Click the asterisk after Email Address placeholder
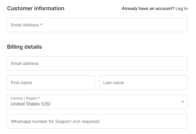Image resolution: width=196 pixels, height=134 pixels. [x=41, y=25]
